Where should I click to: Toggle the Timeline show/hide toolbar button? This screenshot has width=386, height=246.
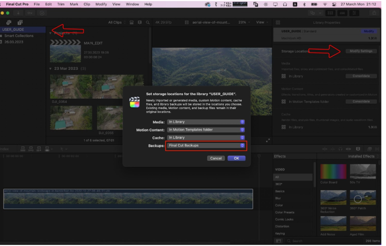342,13
